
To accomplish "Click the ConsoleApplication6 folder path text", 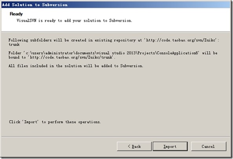I will click(x=111, y=53).
